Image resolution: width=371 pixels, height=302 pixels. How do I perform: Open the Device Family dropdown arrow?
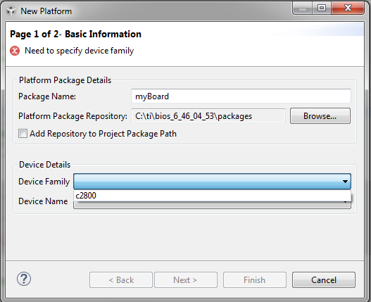pyautogui.click(x=345, y=182)
